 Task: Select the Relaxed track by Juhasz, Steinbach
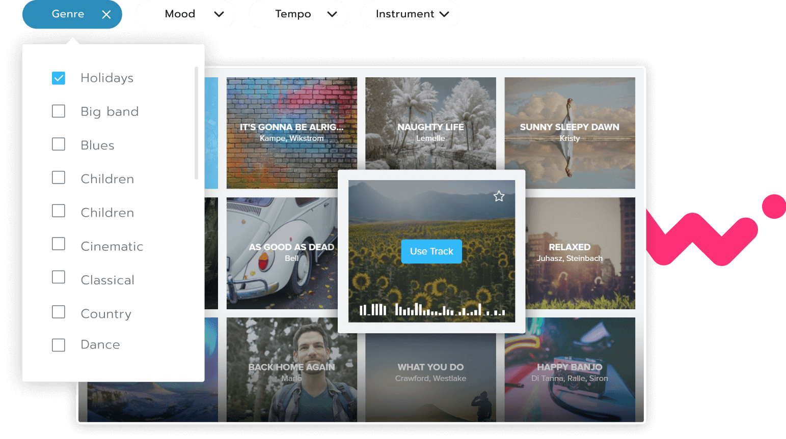pyautogui.click(x=581, y=253)
